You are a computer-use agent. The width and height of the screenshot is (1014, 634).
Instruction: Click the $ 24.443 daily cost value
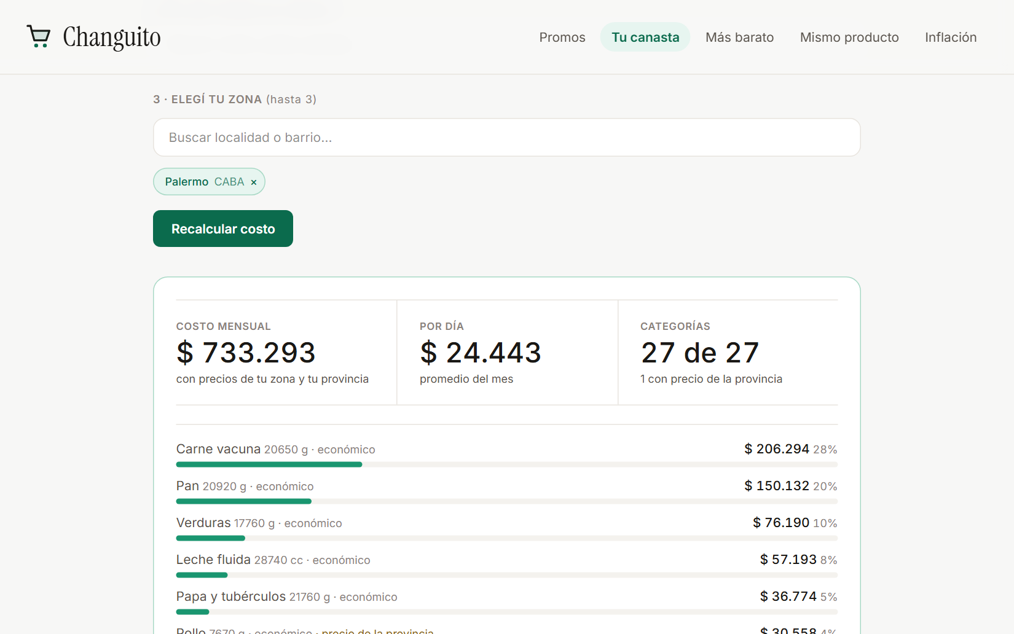pos(481,353)
